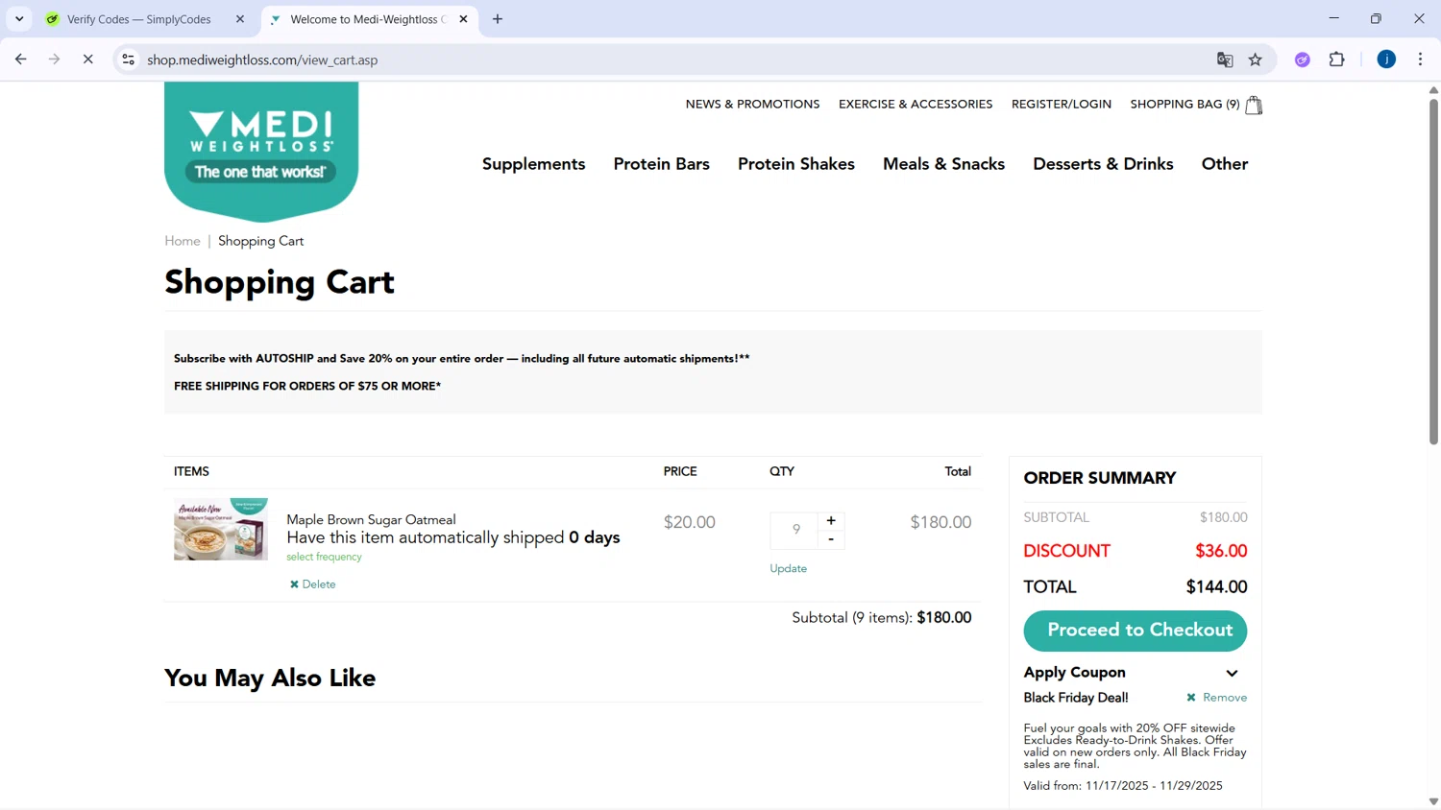This screenshot has width=1441, height=810.
Task: Stop loading the page
Action: [x=87, y=60]
